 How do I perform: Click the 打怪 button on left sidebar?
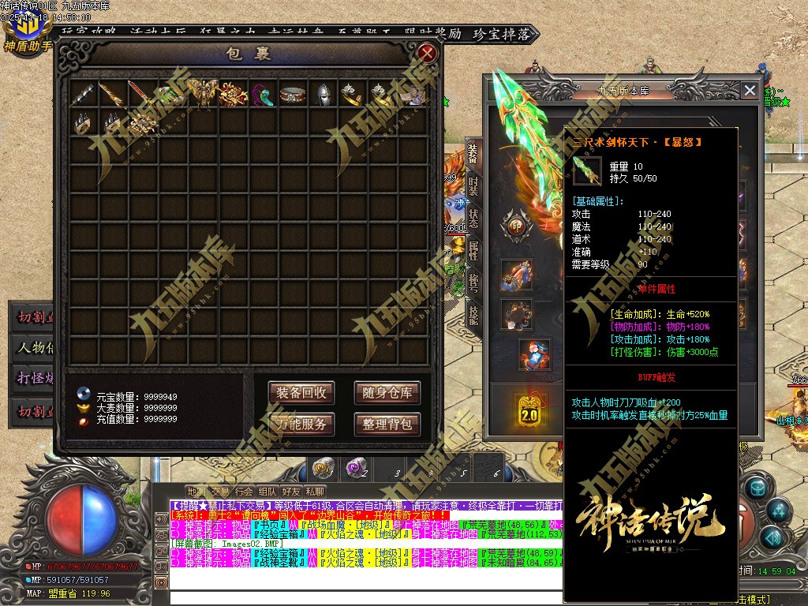coord(32,379)
